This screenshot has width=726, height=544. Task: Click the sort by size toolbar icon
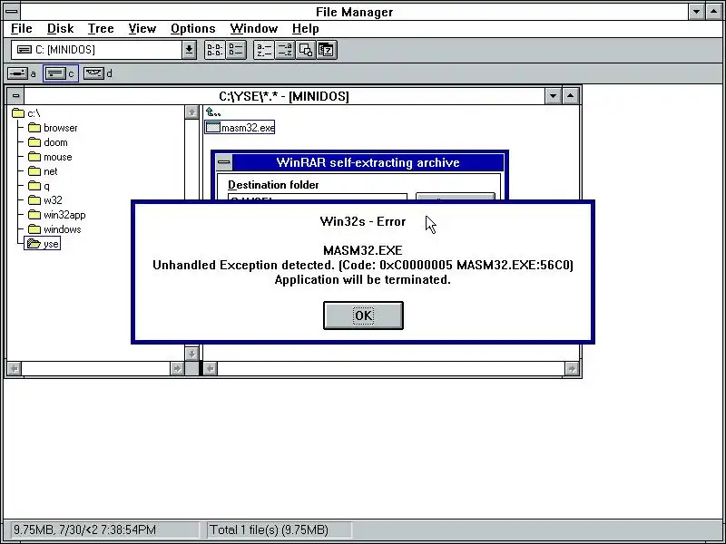tap(306, 50)
